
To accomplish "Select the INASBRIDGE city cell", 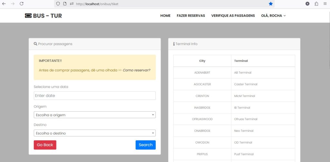I will pos(202,107).
